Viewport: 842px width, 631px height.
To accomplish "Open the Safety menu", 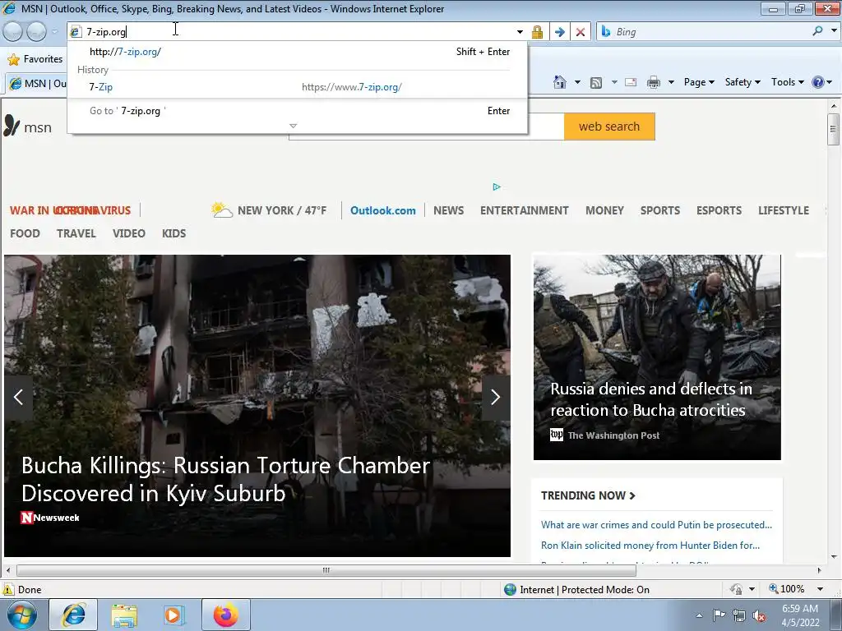I will tap(743, 82).
